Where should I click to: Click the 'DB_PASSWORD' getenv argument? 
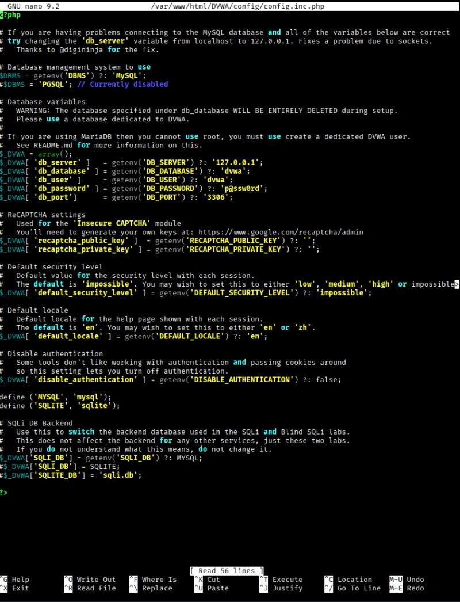click(x=170, y=189)
